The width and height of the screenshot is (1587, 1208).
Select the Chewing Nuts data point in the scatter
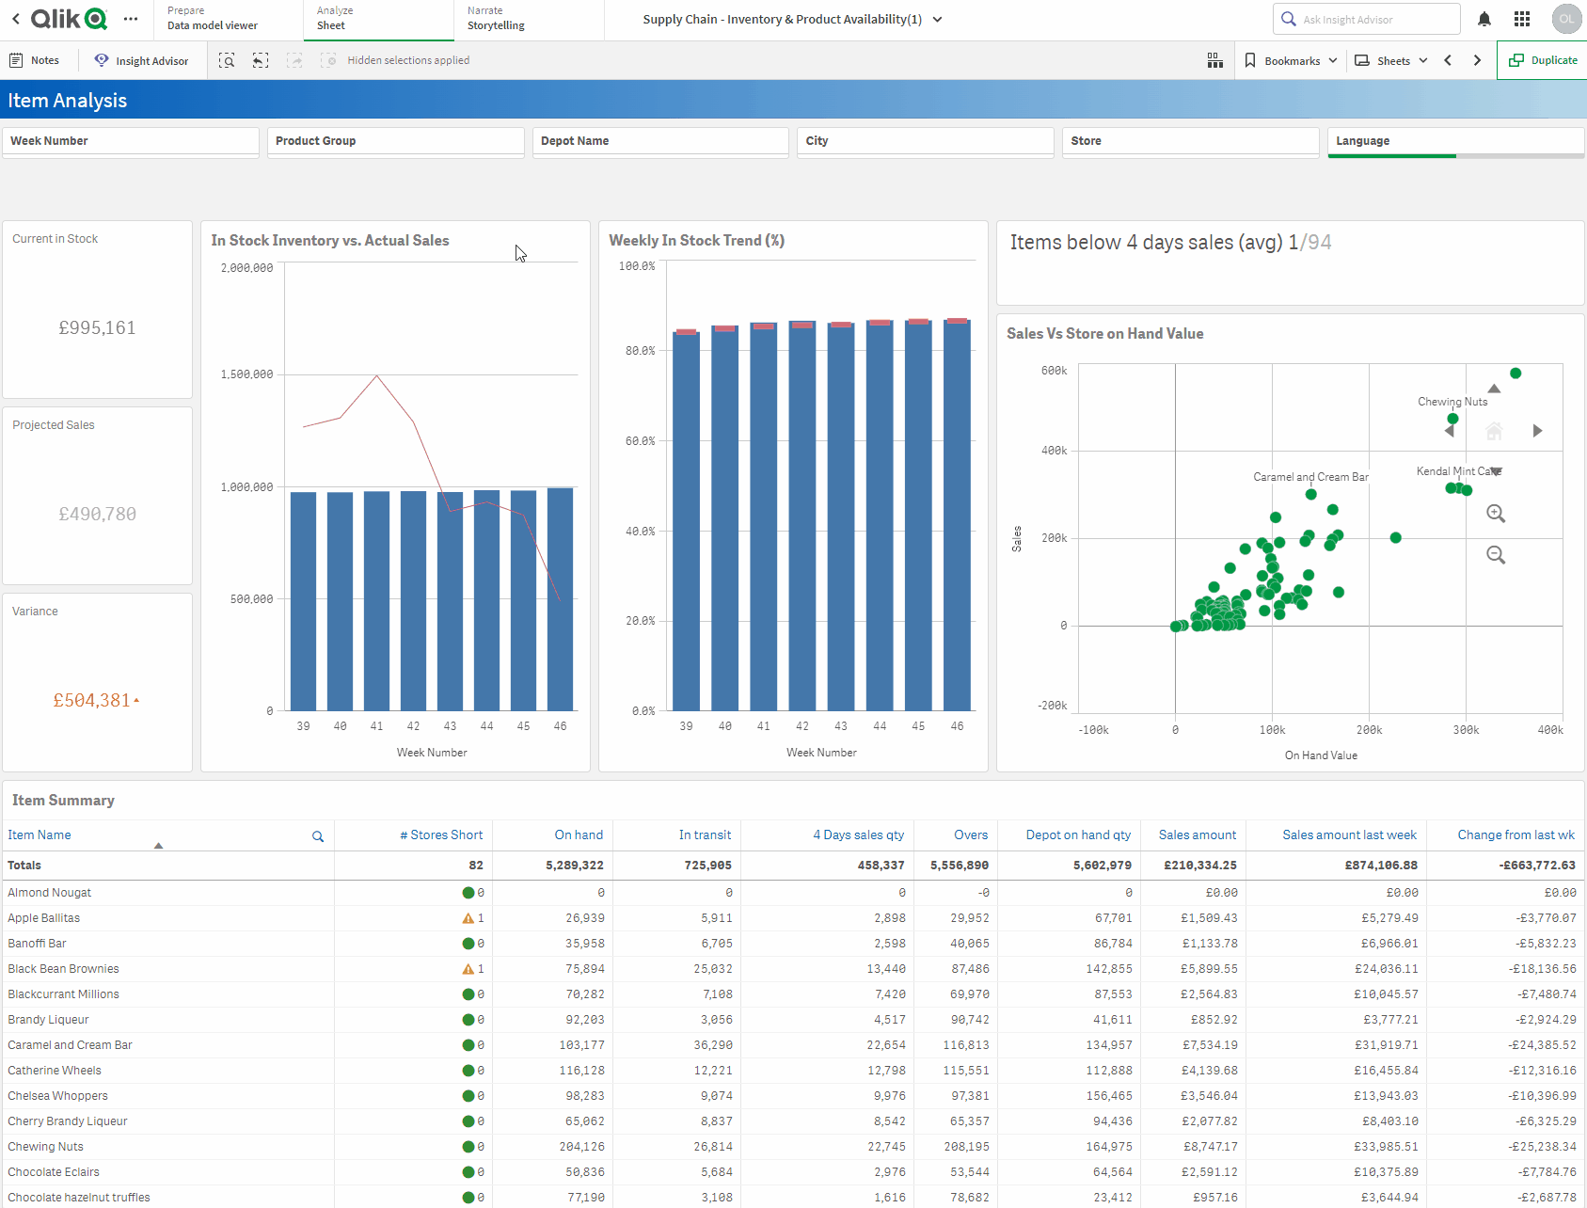[x=1452, y=418]
